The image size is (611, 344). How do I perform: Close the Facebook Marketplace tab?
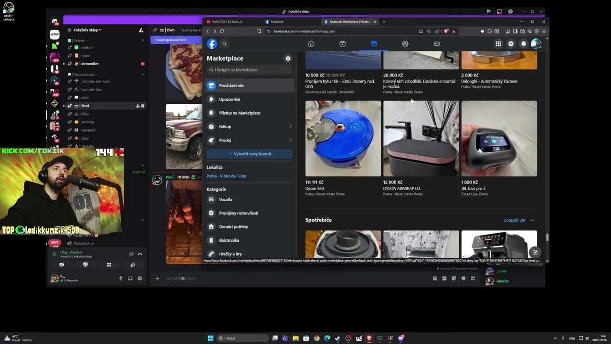click(x=375, y=21)
